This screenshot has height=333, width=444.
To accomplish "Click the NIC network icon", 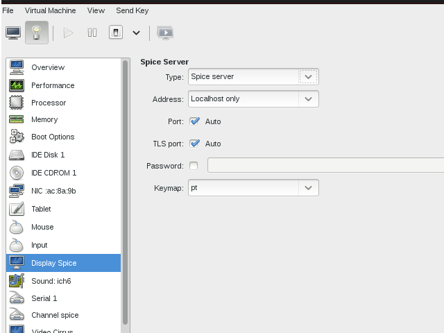I will coord(17,191).
